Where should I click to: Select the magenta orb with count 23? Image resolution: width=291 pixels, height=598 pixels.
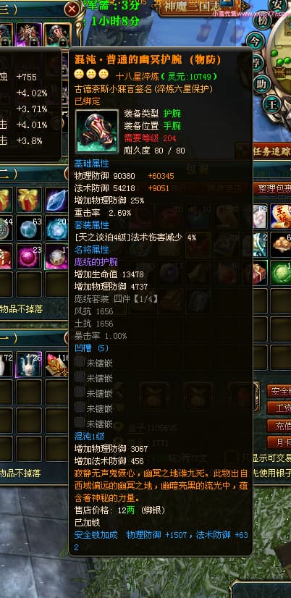[x=29, y=257]
